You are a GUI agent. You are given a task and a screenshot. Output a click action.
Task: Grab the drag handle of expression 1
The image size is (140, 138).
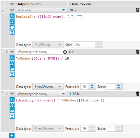coord(3,10)
